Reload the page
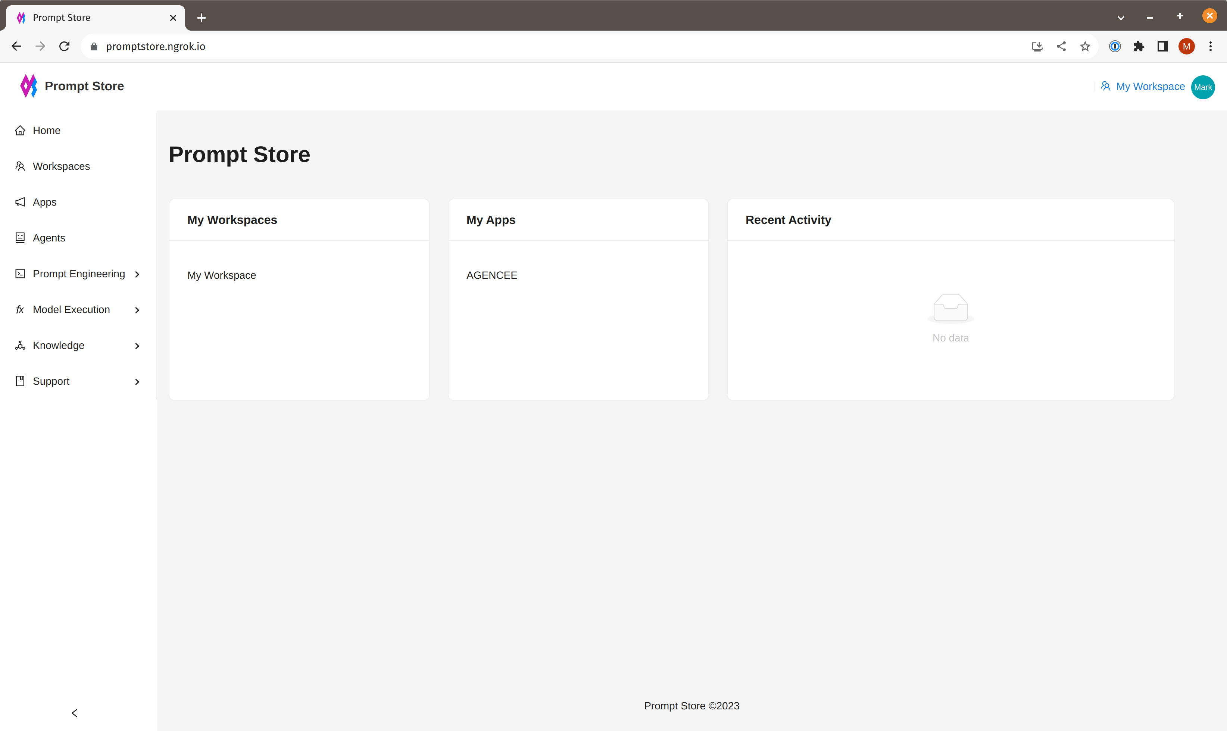 pyautogui.click(x=65, y=46)
